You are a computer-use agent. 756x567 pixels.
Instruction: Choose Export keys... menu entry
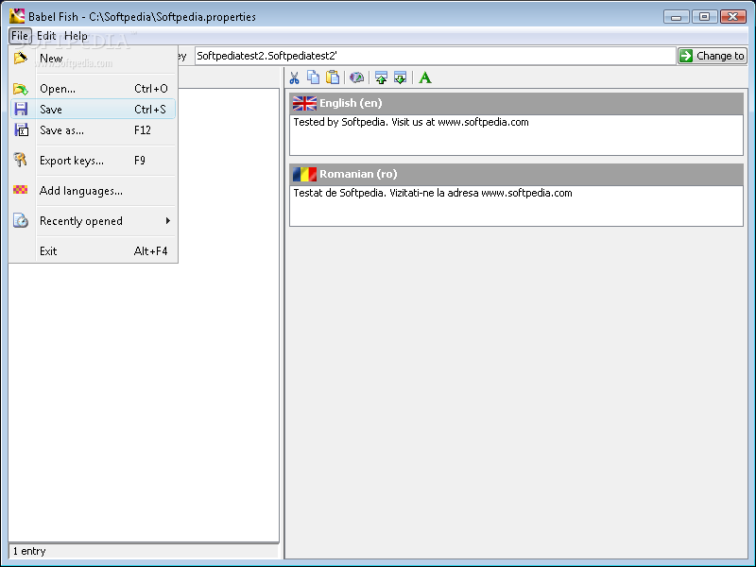(94, 160)
